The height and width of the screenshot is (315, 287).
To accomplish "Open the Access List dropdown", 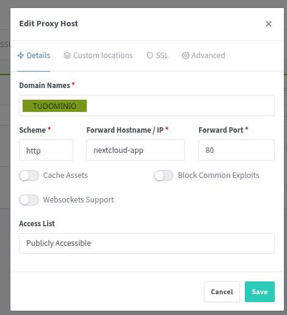I will [x=147, y=243].
